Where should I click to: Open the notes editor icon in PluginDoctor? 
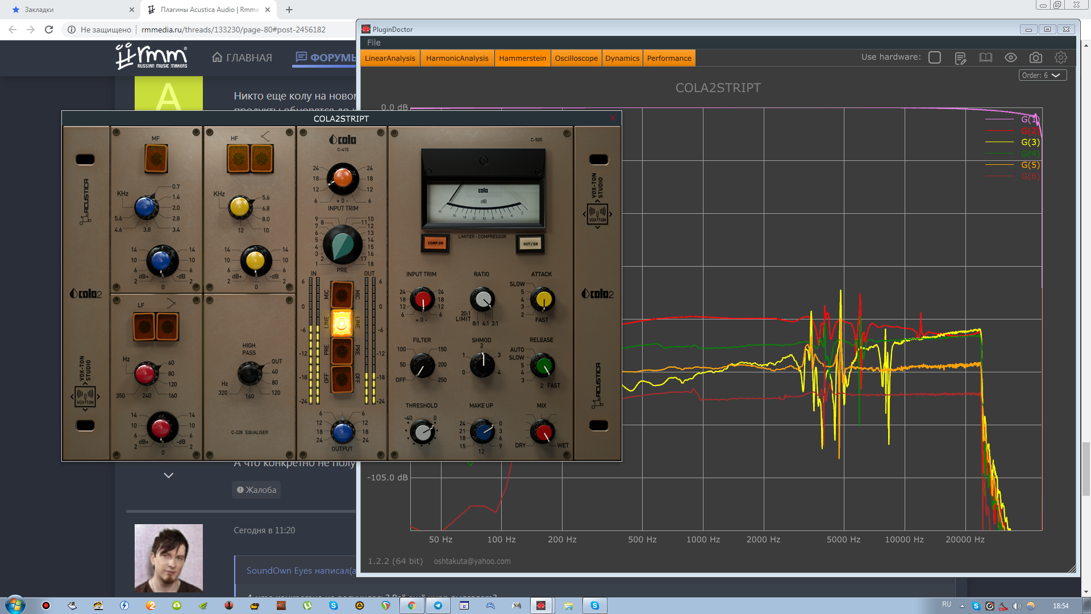960,58
